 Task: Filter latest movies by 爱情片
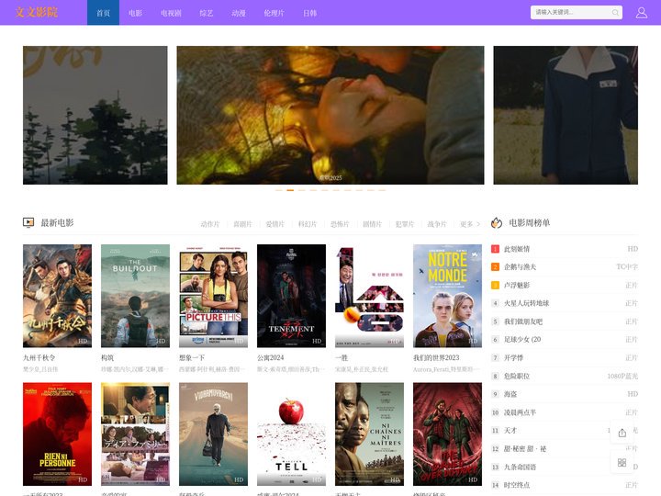click(x=274, y=224)
